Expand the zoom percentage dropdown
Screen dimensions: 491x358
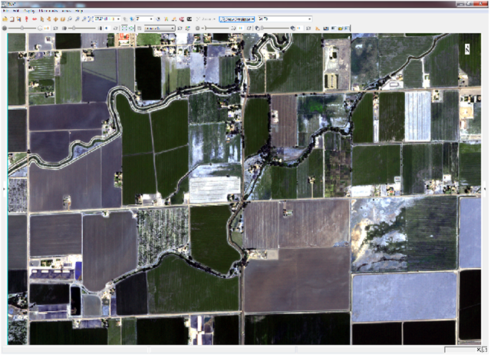pos(117,18)
